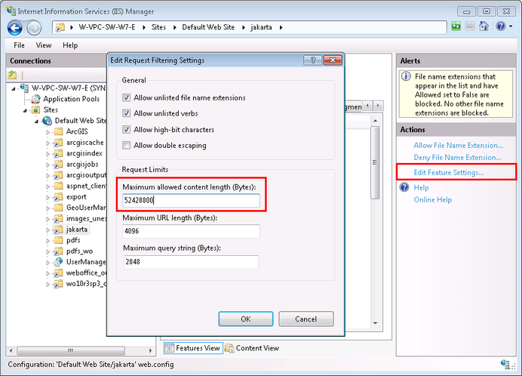Expand the jakarta tree node
The image size is (522, 376).
pyautogui.click(x=48, y=230)
